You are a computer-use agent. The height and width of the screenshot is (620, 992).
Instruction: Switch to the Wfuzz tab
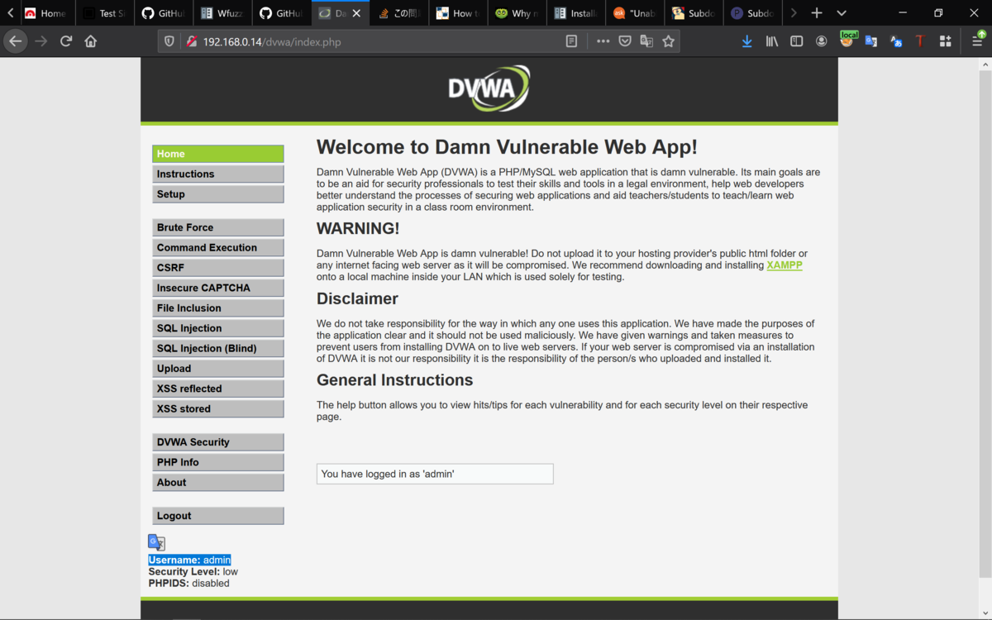click(222, 13)
